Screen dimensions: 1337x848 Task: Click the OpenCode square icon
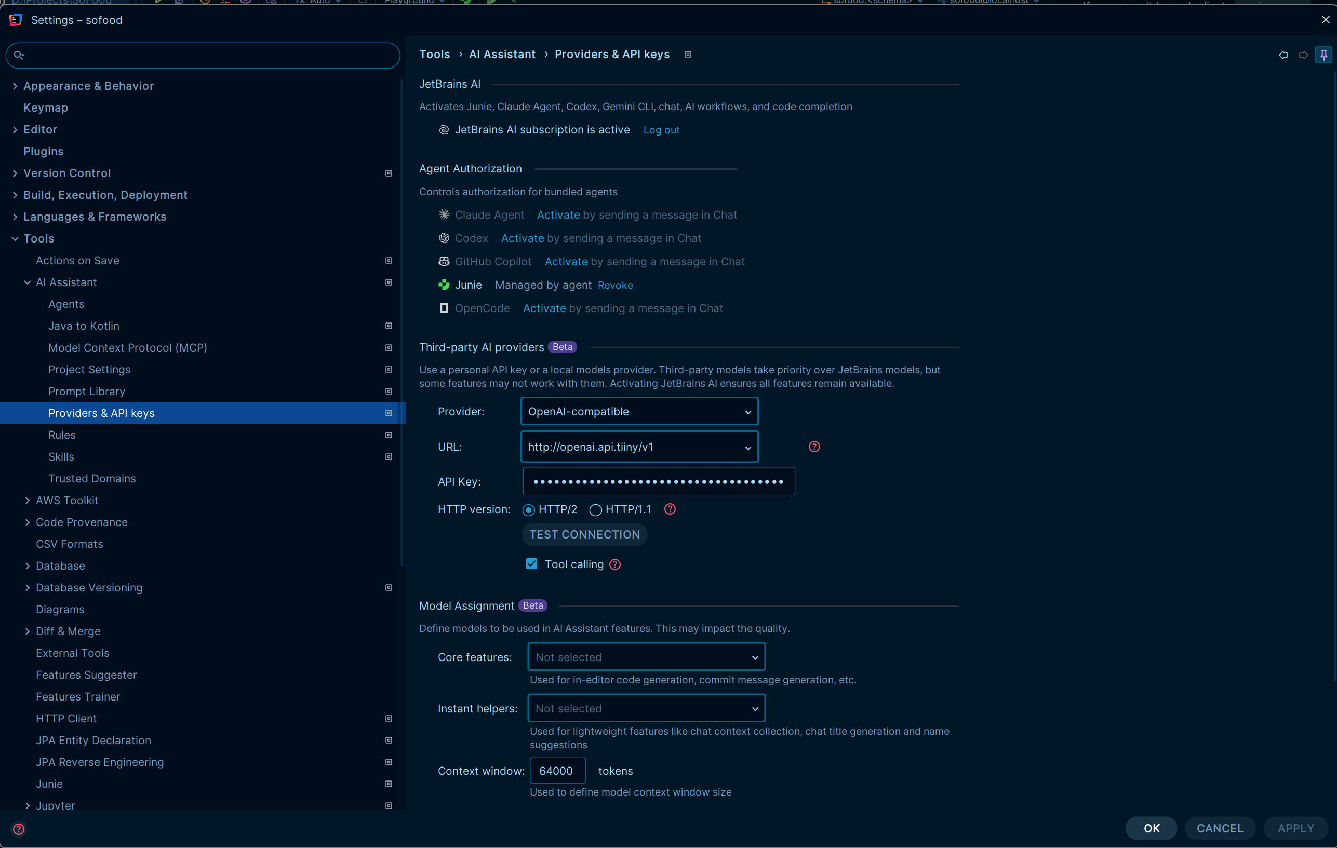444,308
